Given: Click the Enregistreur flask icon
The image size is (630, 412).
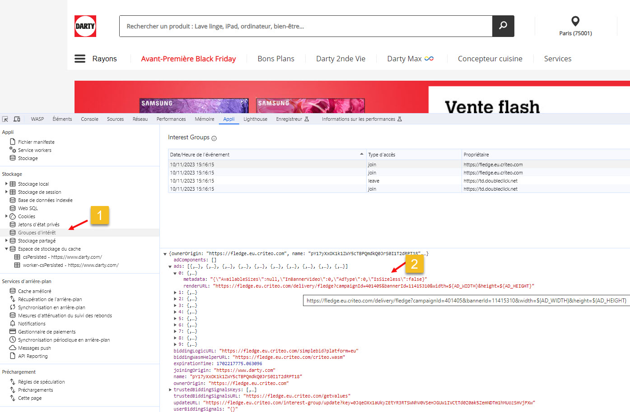Looking at the screenshot, I should (307, 119).
